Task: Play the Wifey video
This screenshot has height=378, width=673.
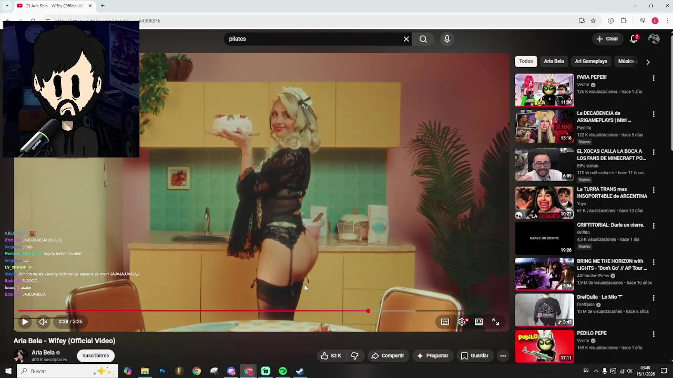Action: pyautogui.click(x=25, y=322)
